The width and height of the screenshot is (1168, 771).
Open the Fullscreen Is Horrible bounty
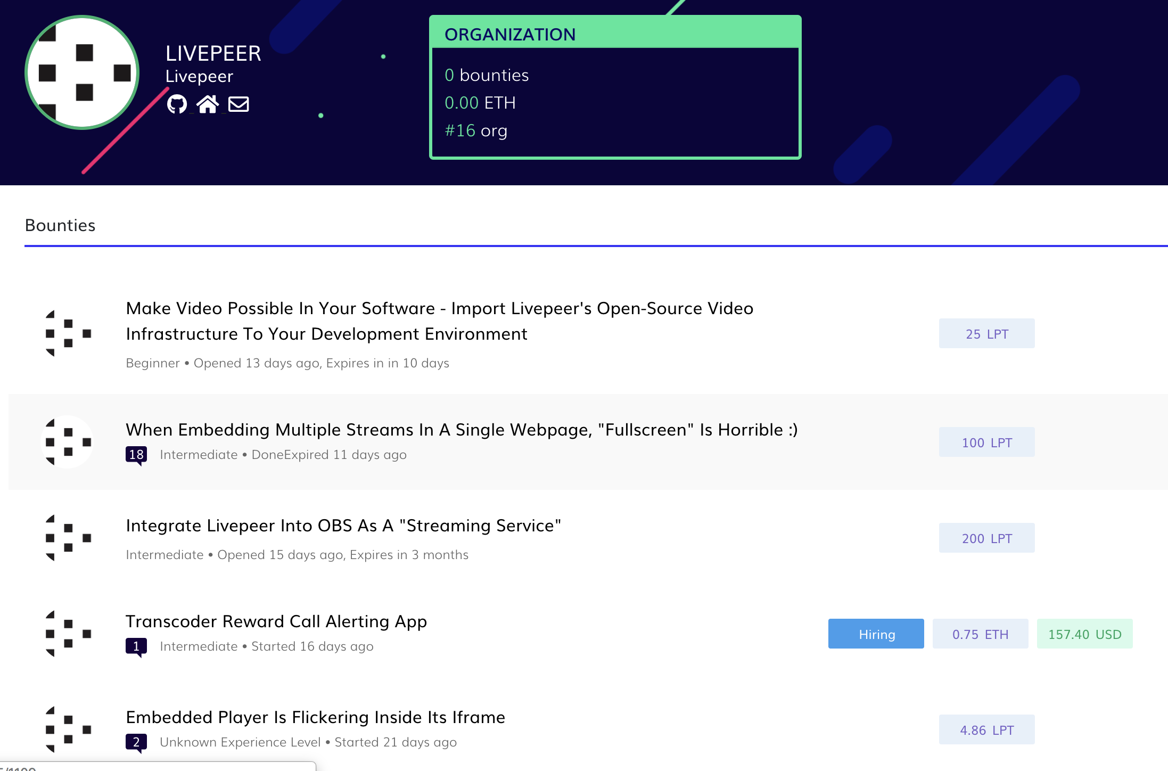point(462,430)
